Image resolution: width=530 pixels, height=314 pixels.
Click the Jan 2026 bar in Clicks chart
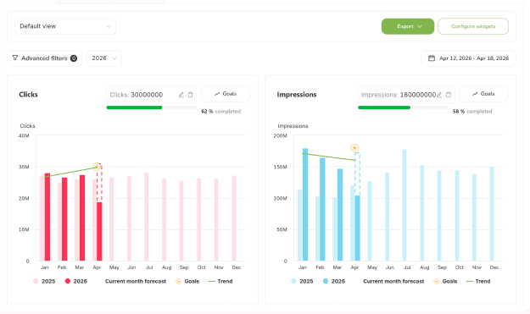[47, 217]
